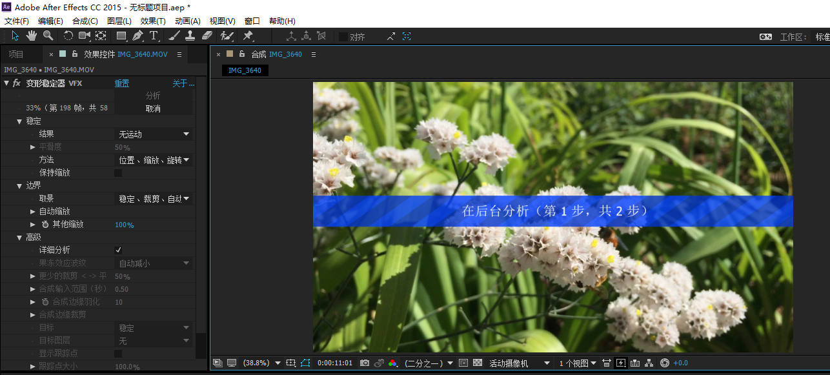The height and width of the screenshot is (375, 830).
Task: Open the 效果(T) menu
Action: (153, 21)
